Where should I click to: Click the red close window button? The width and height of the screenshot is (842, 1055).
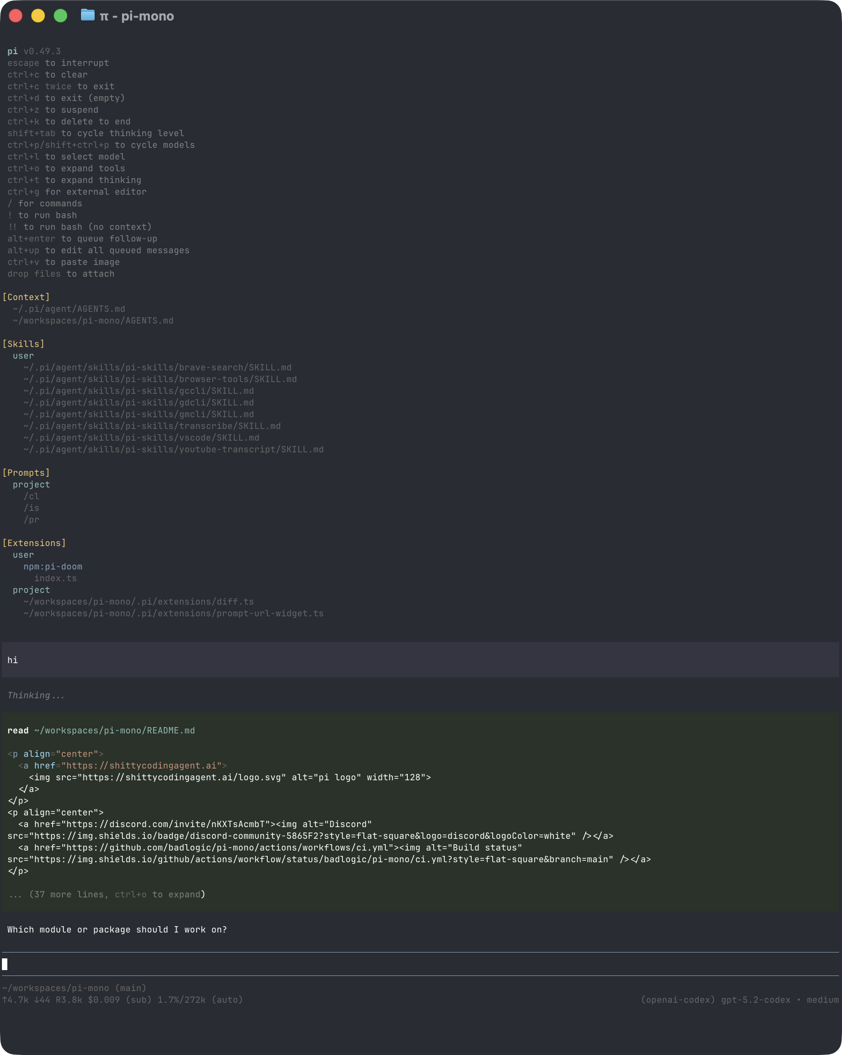(16, 16)
